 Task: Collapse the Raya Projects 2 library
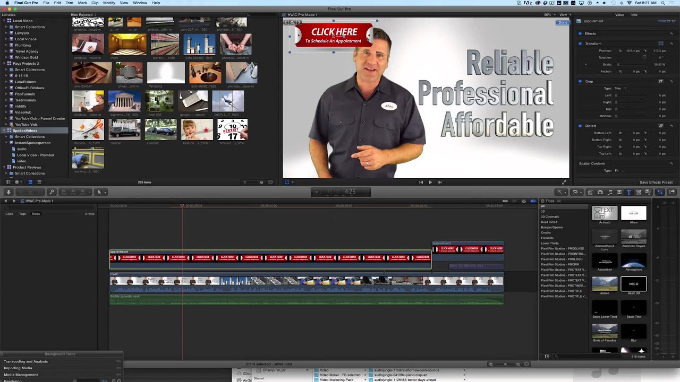[4, 64]
